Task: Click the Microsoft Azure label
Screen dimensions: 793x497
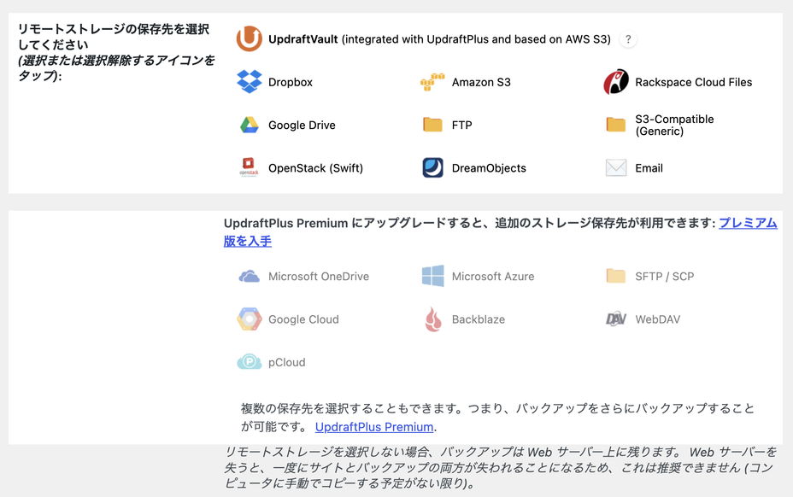Action: click(493, 277)
